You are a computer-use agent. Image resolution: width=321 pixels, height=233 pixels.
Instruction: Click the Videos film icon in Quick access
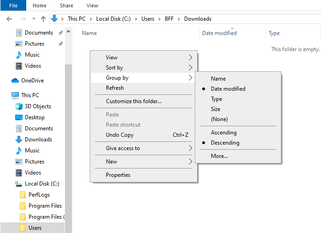point(19,66)
